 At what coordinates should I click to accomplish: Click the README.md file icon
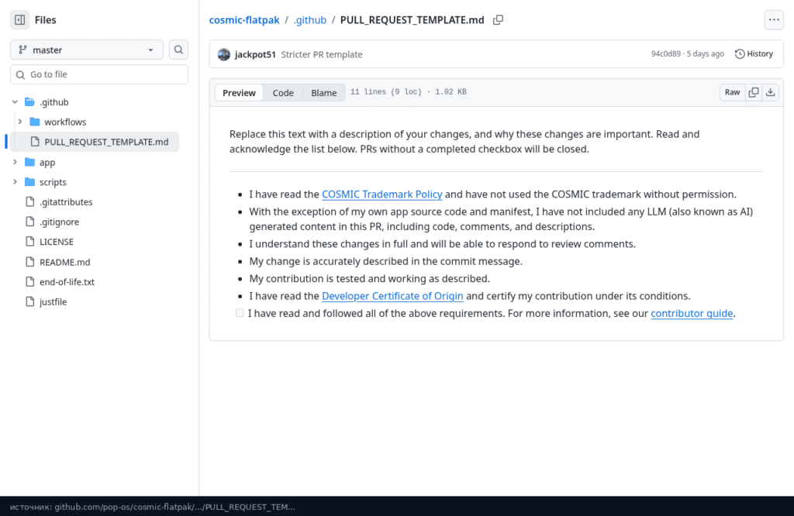click(x=30, y=262)
